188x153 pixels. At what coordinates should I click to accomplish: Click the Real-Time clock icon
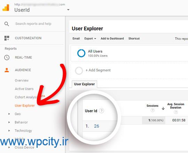[7, 58]
